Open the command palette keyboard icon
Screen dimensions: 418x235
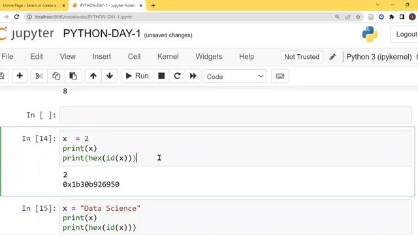pos(280,76)
